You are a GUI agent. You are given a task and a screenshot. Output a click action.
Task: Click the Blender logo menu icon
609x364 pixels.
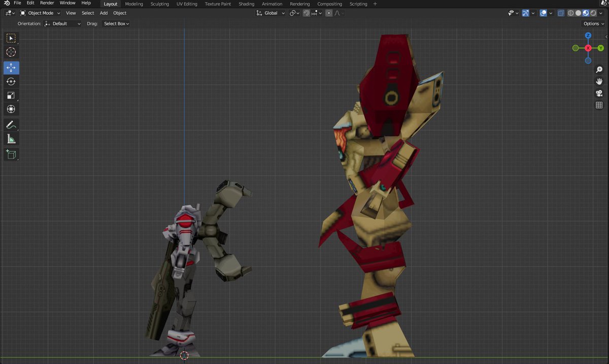point(7,3)
